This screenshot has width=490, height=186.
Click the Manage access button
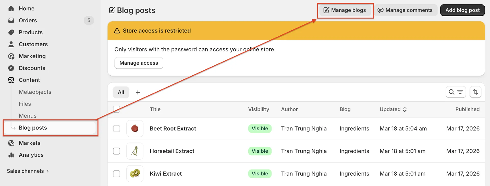pyautogui.click(x=139, y=63)
